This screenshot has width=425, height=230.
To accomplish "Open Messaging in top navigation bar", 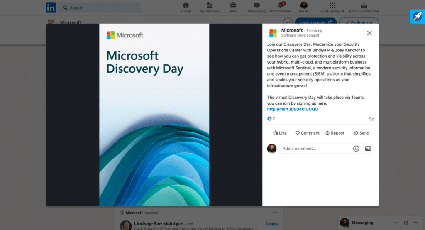I will click(x=256, y=7).
